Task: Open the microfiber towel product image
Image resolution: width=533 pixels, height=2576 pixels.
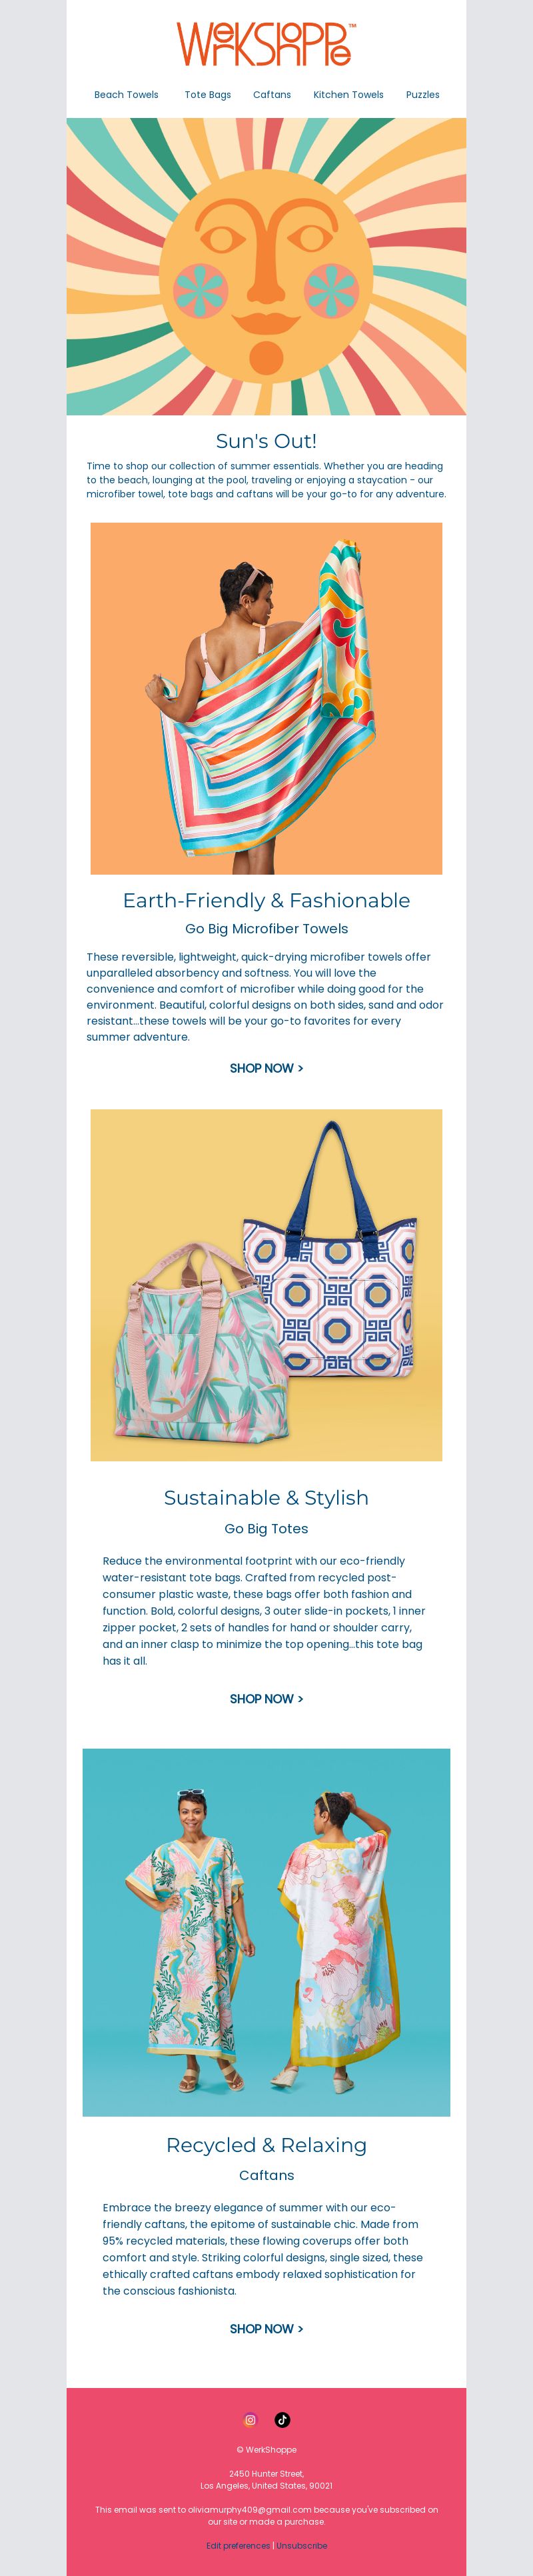Action: click(266, 699)
